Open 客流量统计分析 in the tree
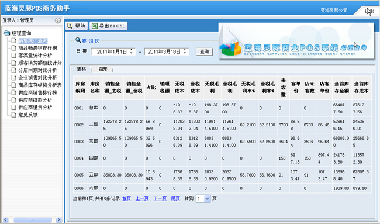This screenshot has height=224, width=380. (35, 56)
